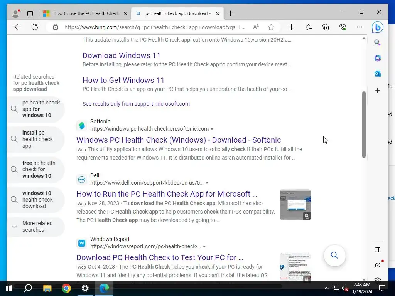Click the address bar URL field

pos(155,27)
